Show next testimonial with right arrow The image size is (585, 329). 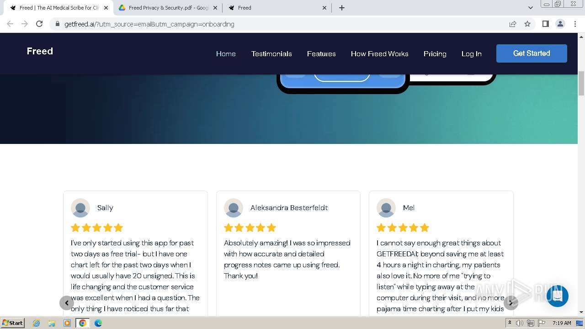[511, 302]
